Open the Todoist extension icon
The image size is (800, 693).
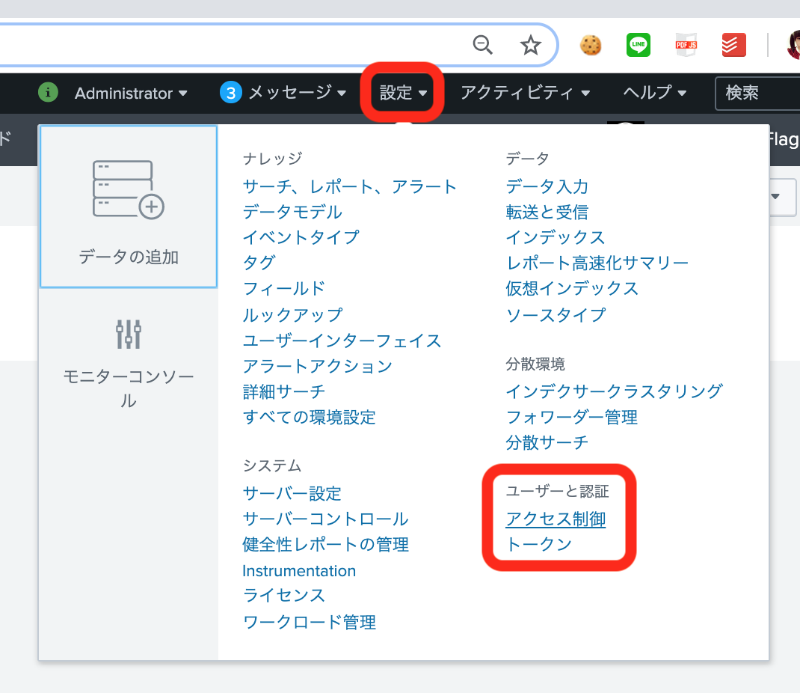(x=733, y=45)
